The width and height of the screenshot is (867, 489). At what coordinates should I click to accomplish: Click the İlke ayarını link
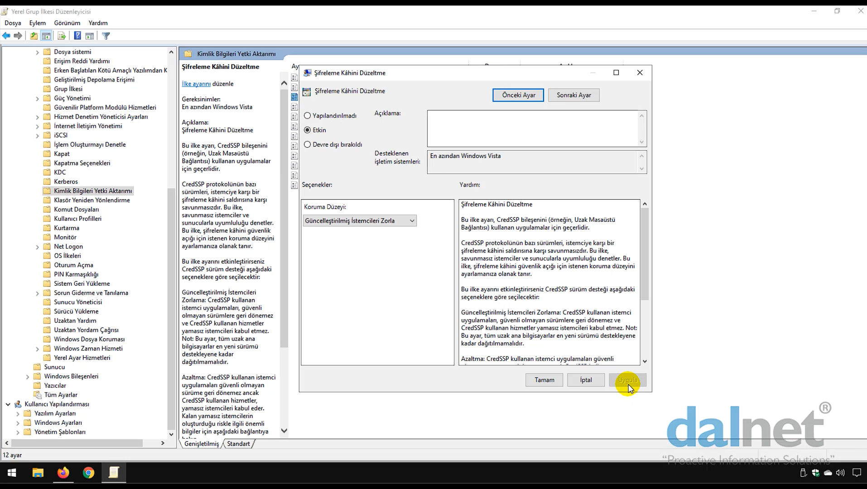pyautogui.click(x=196, y=84)
